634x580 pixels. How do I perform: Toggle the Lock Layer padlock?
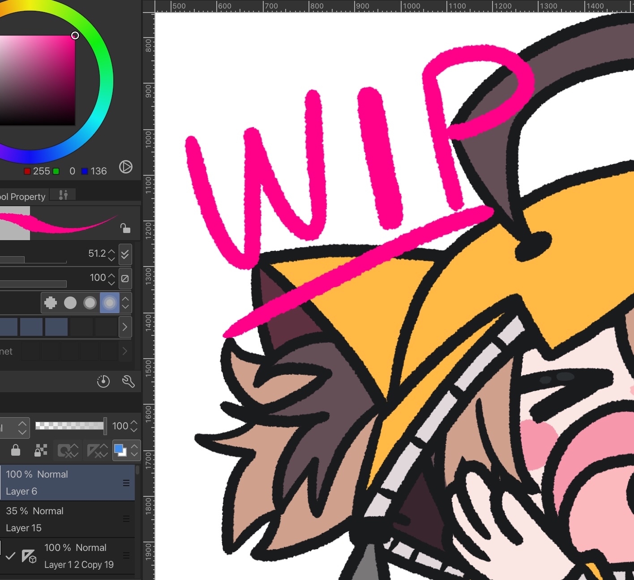[16, 450]
